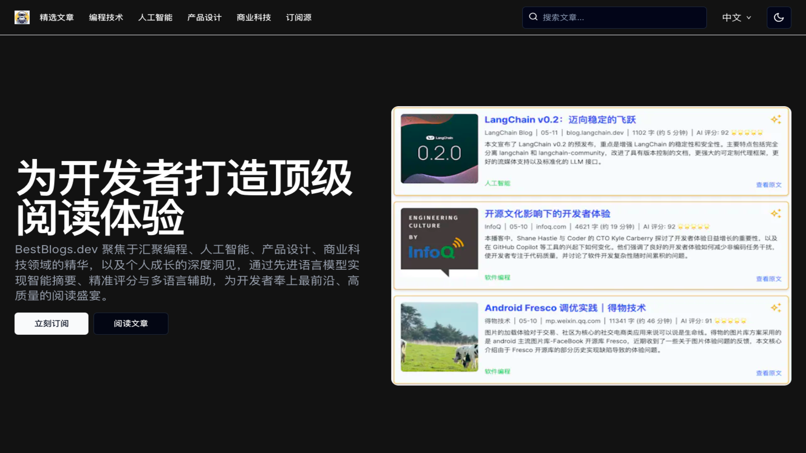Click the sparkle icon on 开源文化 card

coord(776,213)
